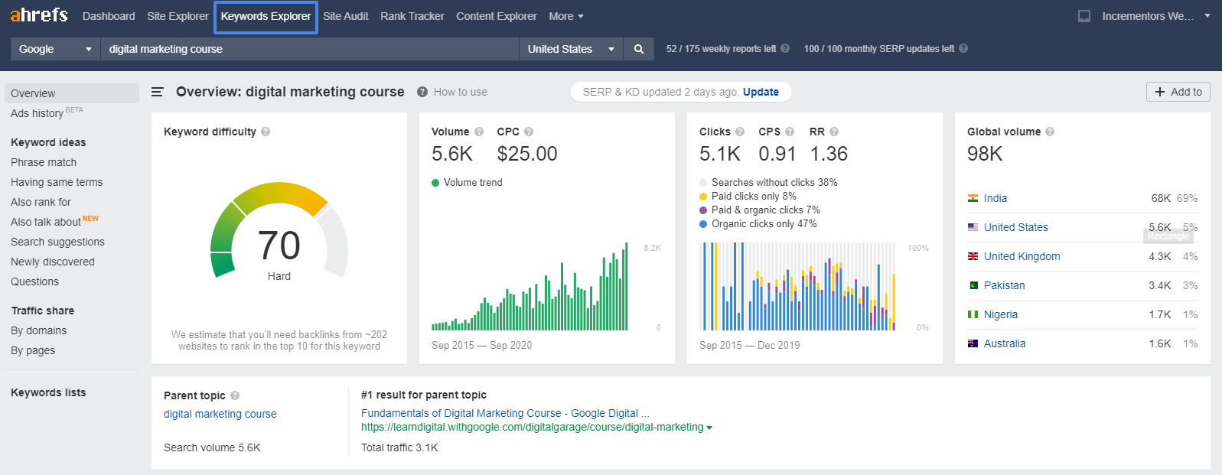Viewport: 1222px width, 475px height.
Task: Open Questions keyword ideas
Action: click(34, 281)
